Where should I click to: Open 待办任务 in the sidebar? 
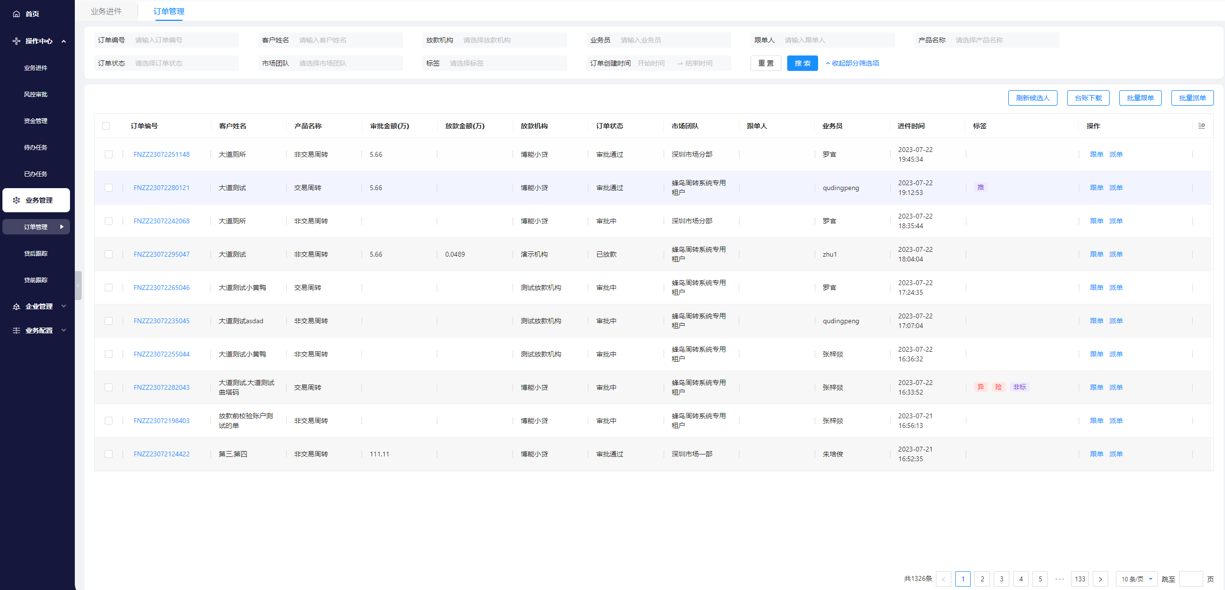coord(36,148)
